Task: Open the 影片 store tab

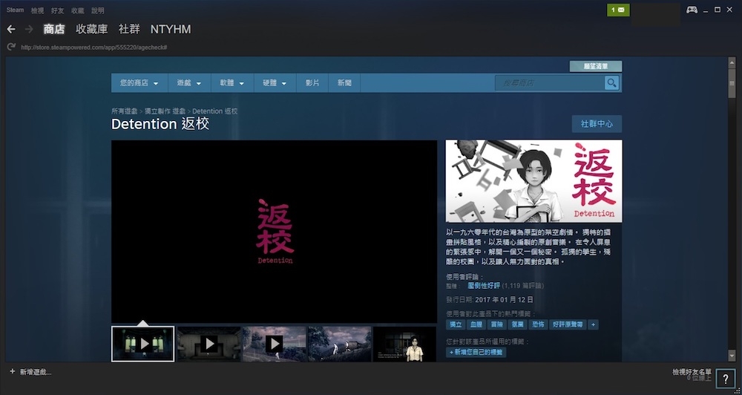Action: coord(312,83)
